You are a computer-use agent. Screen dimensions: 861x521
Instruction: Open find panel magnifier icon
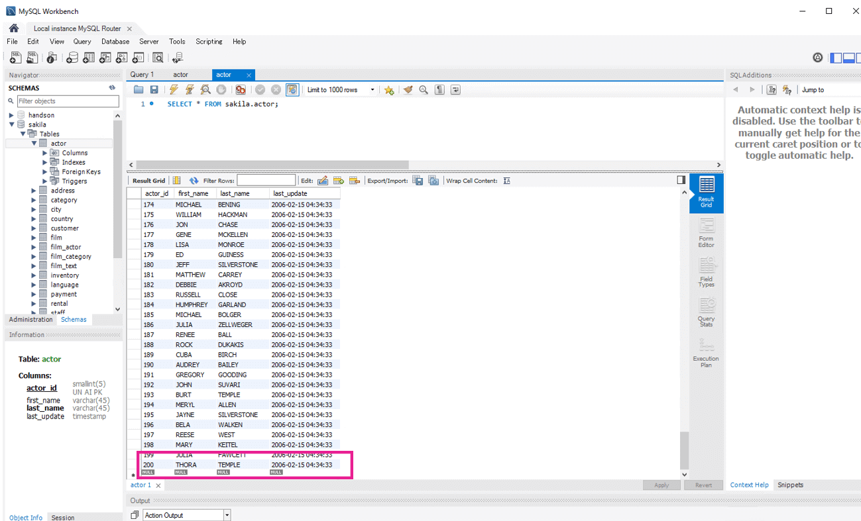[x=424, y=90]
